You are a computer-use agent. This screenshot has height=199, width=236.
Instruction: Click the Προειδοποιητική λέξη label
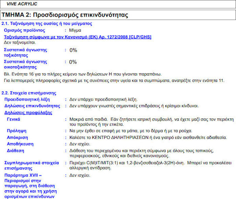point(27,99)
